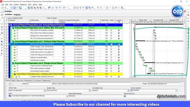Click the Gantt chart horizontal scrollbar thumb
The height and width of the screenshot is (107, 190).
pos(135,77)
